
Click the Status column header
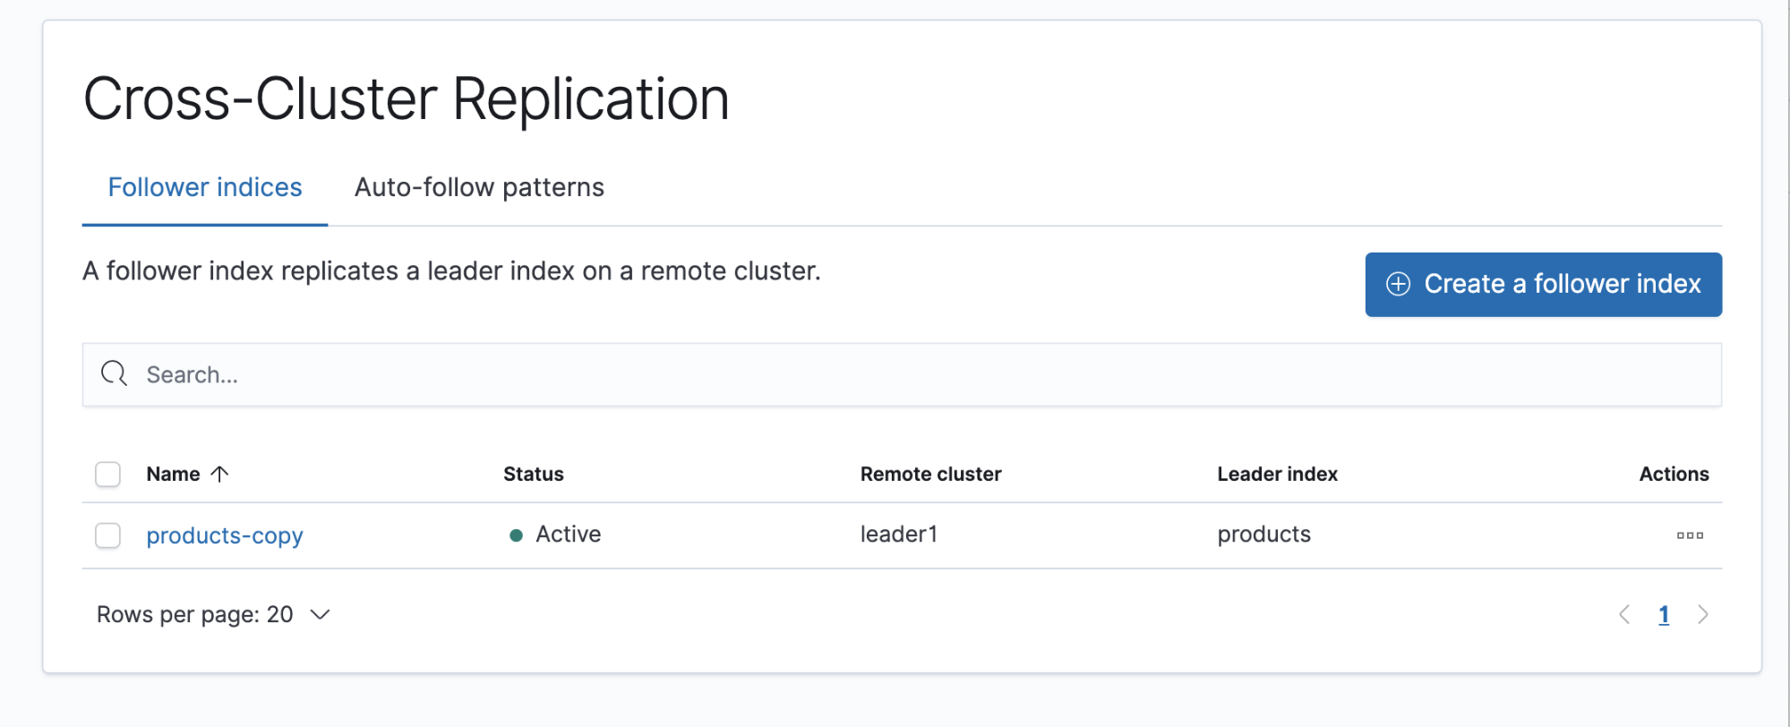533,474
